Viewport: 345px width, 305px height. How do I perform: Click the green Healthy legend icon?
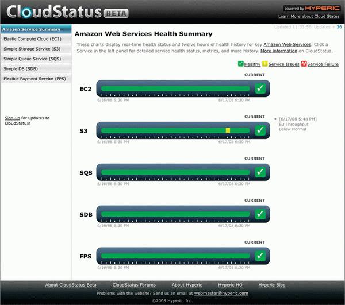coord(241,64)
